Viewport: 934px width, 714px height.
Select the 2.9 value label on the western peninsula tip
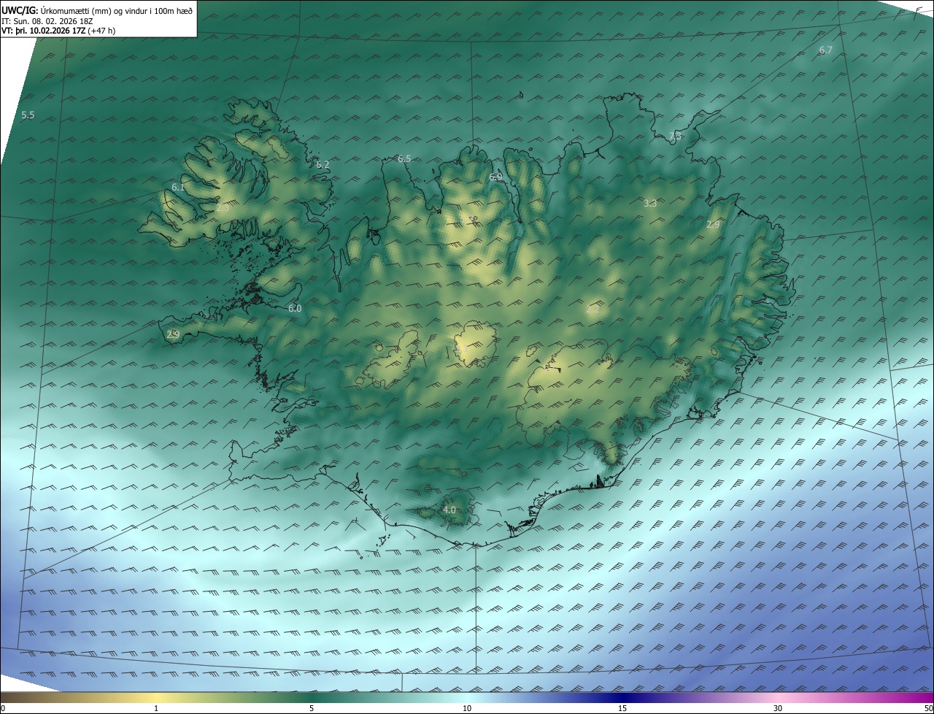(173, 335)
